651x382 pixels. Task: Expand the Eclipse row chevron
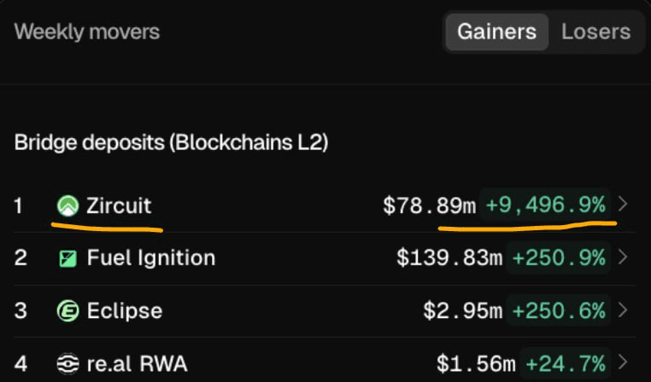coord(623,311)
